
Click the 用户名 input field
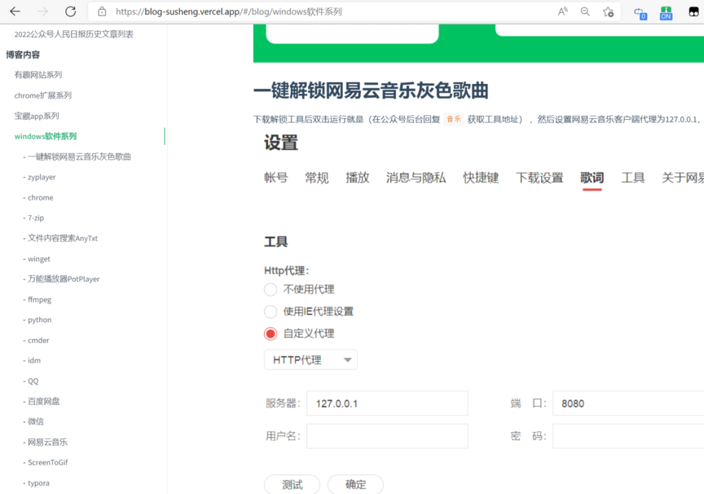click(x=387, y=435)
